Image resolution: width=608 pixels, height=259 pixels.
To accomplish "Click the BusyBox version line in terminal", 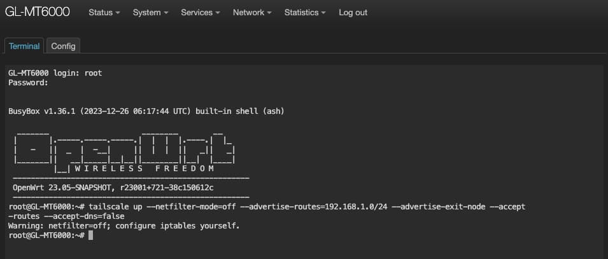I will click(x=146, y=111).
